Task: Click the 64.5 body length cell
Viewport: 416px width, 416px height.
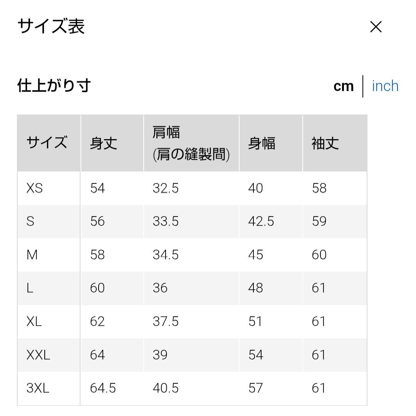Action: point(103,388)
